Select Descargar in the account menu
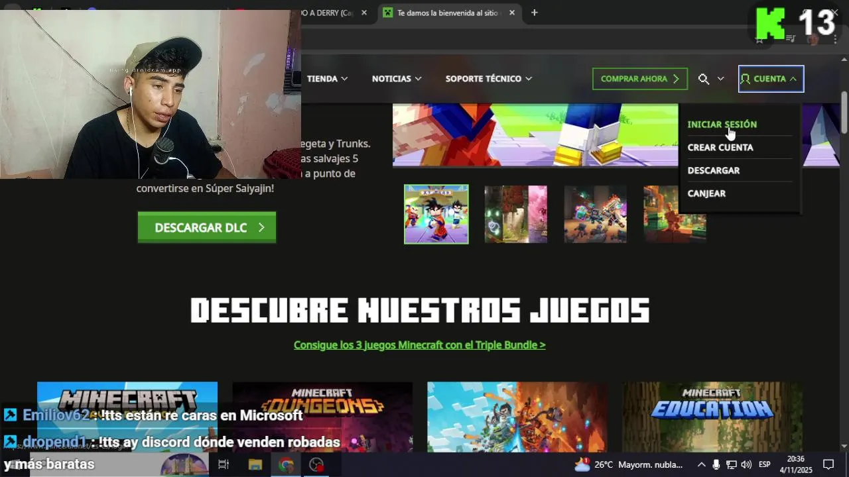The height and width of the screenshot is (477, 849). [714, 170]
